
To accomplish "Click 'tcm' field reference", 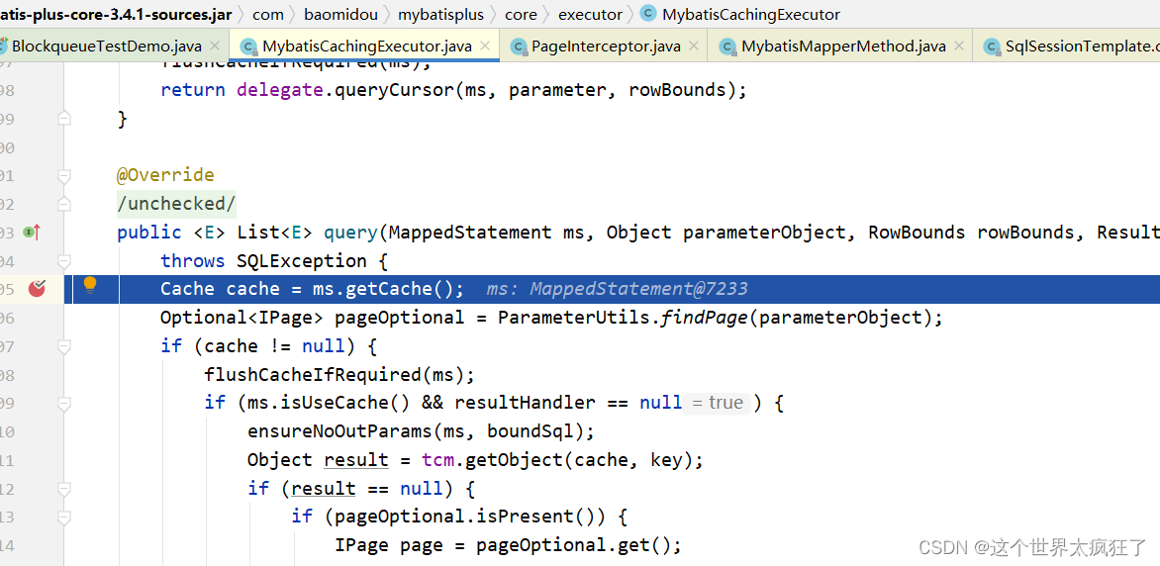I will coord(437,460).
